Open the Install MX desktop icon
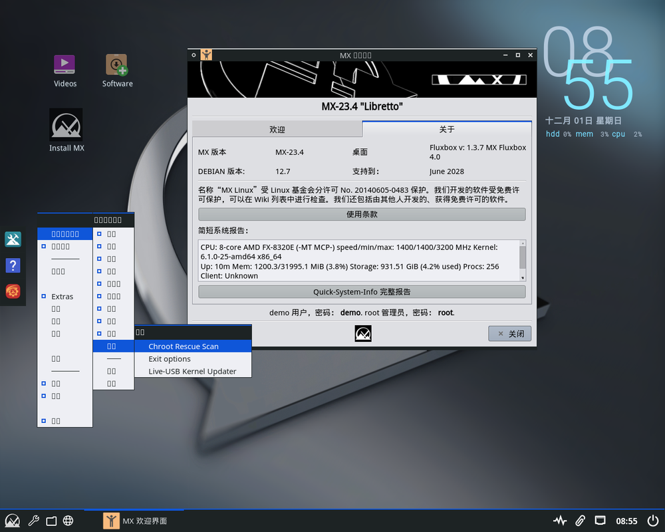The image size is (665, 532). click(x=66, y=130)
